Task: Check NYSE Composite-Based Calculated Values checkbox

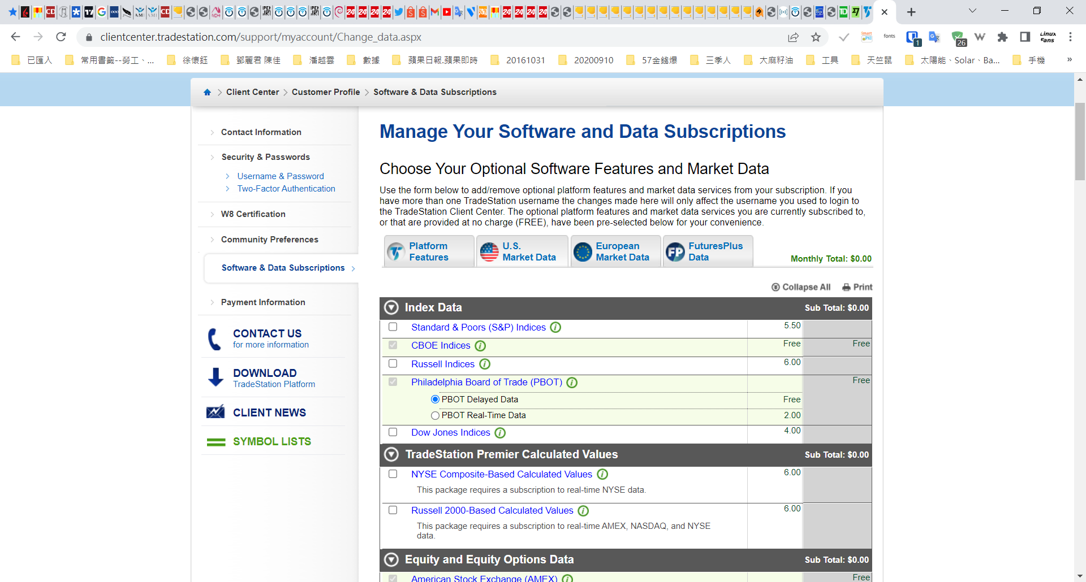Action: click(393, 474)
